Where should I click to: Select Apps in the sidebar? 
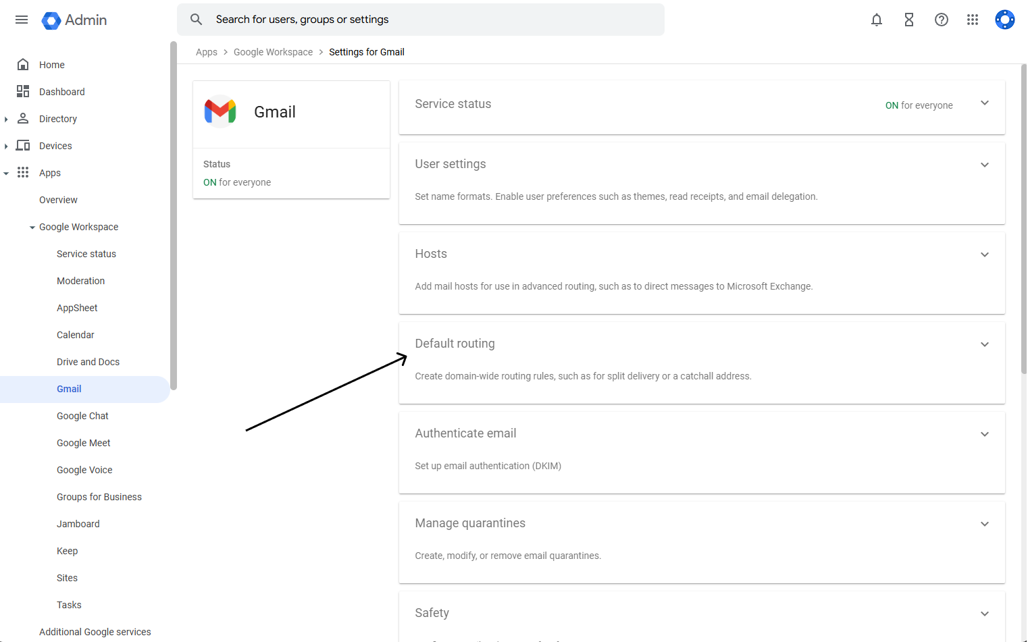pos(50,173)
